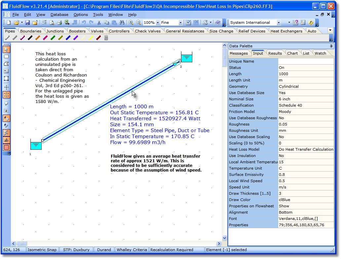Screen dimensions: 341x259
Task: Toggle the red square fill button
Action: tap(6, 147)
